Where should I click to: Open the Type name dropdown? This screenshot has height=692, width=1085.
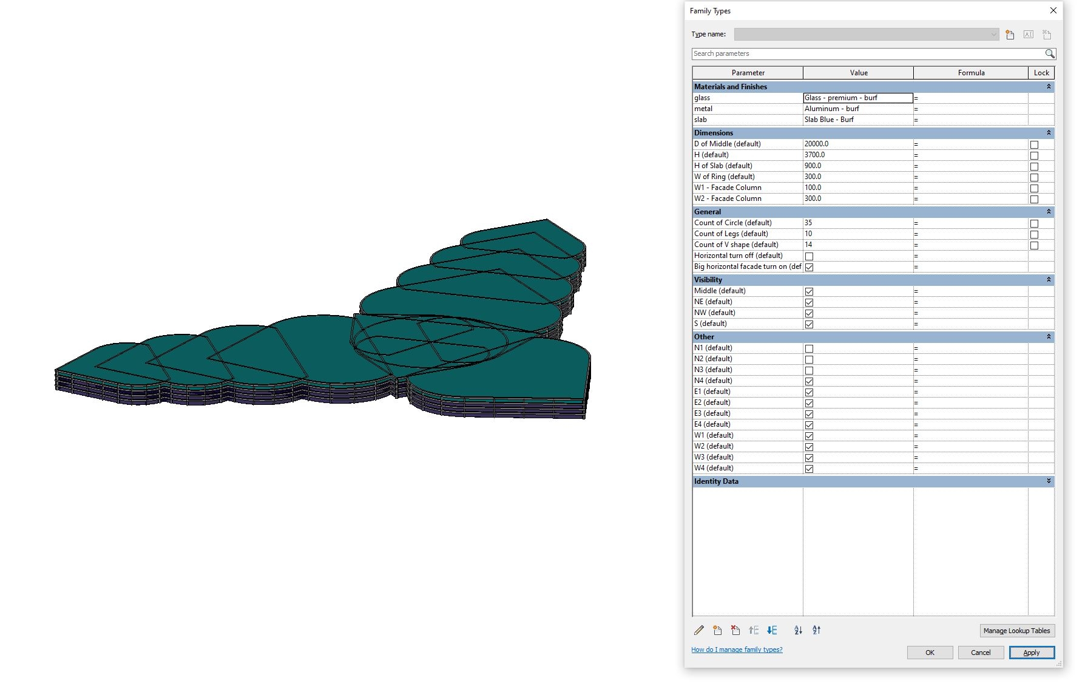click(993, 35)
